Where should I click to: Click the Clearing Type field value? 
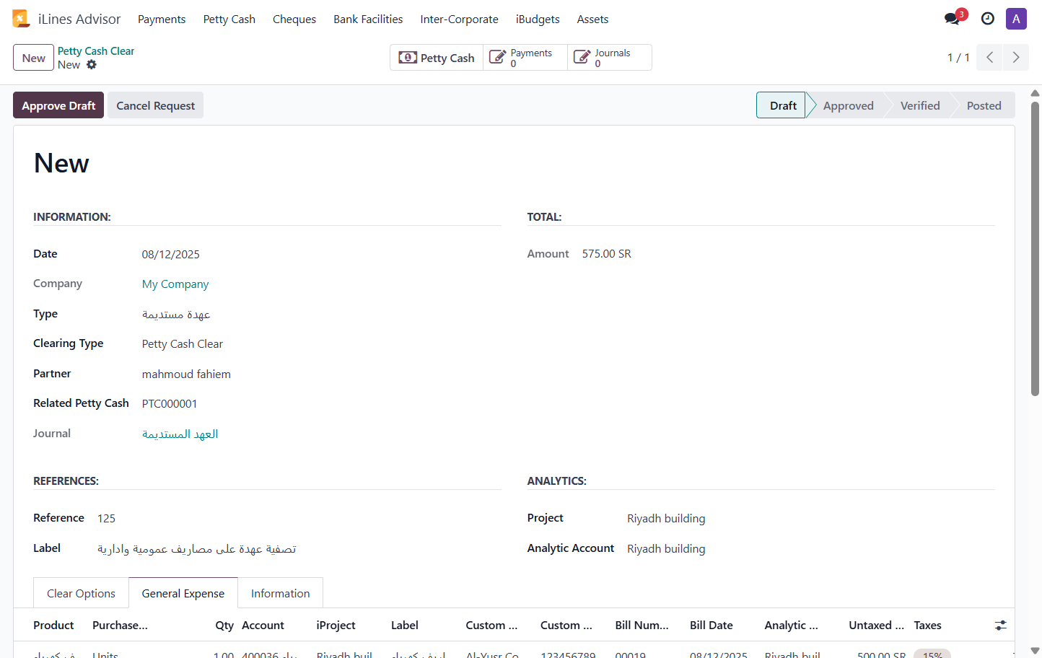pyautogui.click(x=183, y=344)
